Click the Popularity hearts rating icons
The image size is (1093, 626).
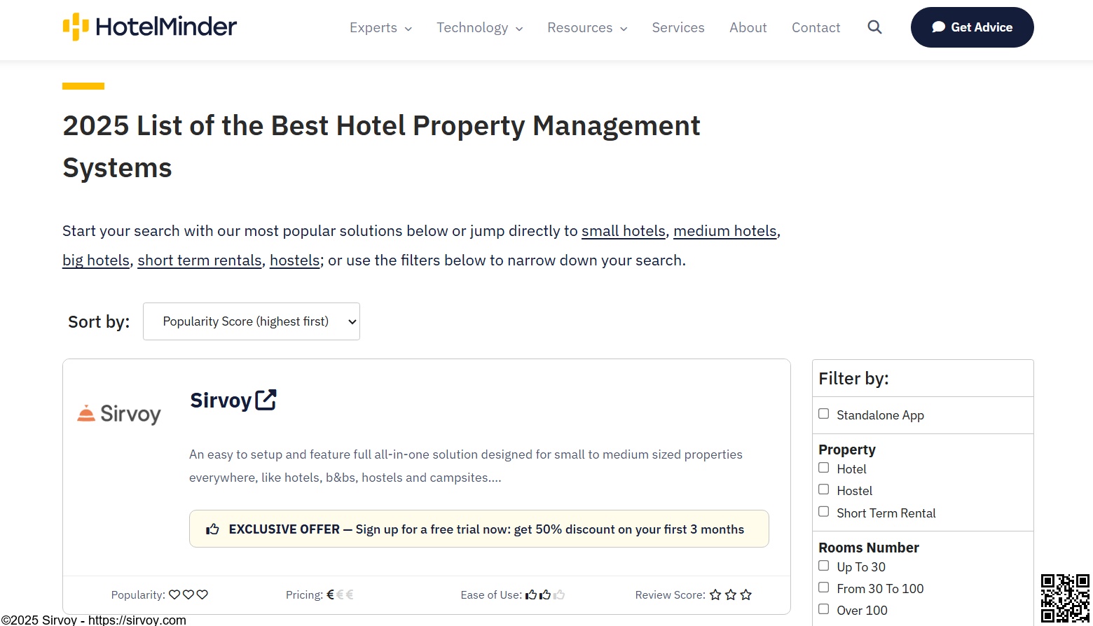[188, 594]
